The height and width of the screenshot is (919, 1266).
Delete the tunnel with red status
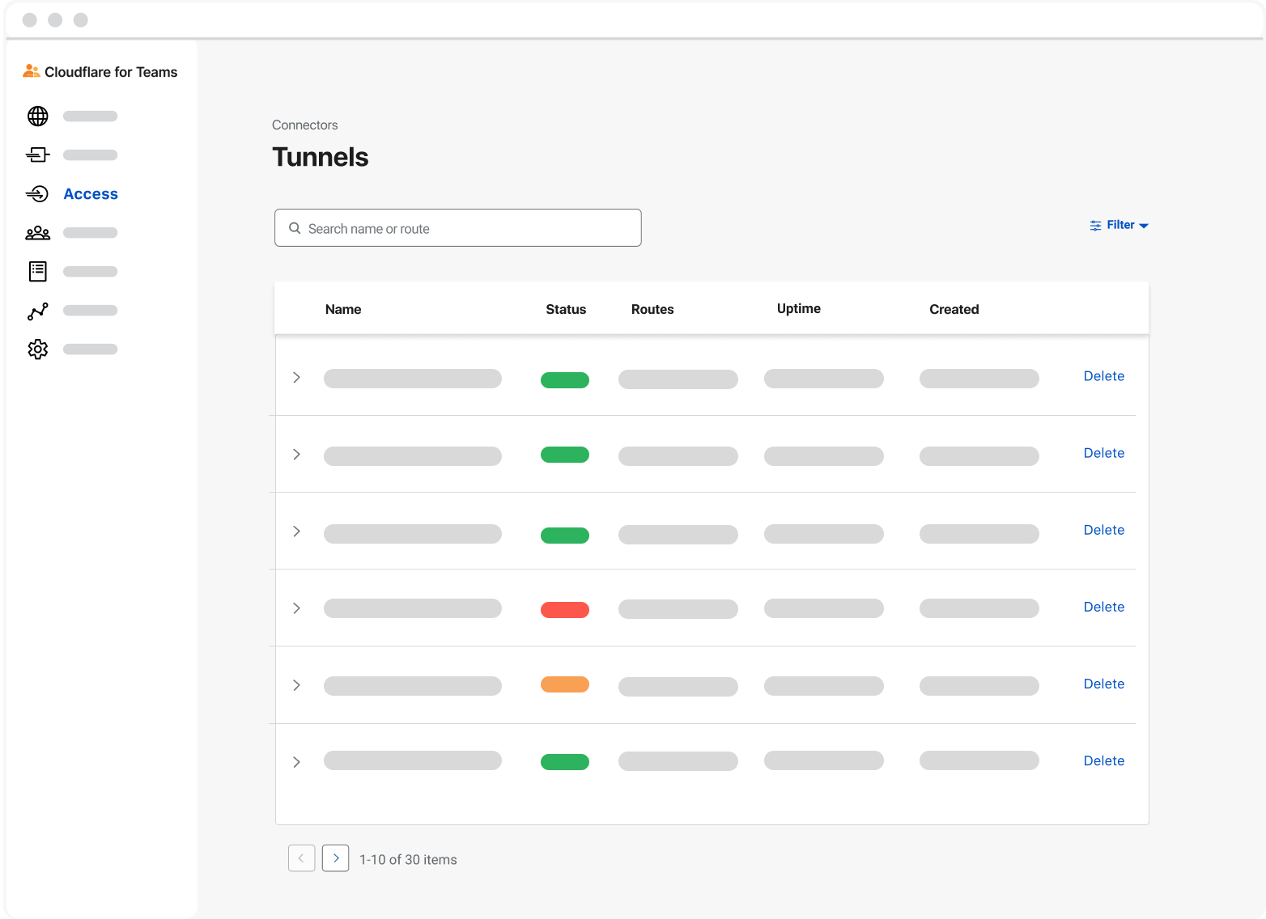click(x=1104, y=607)
